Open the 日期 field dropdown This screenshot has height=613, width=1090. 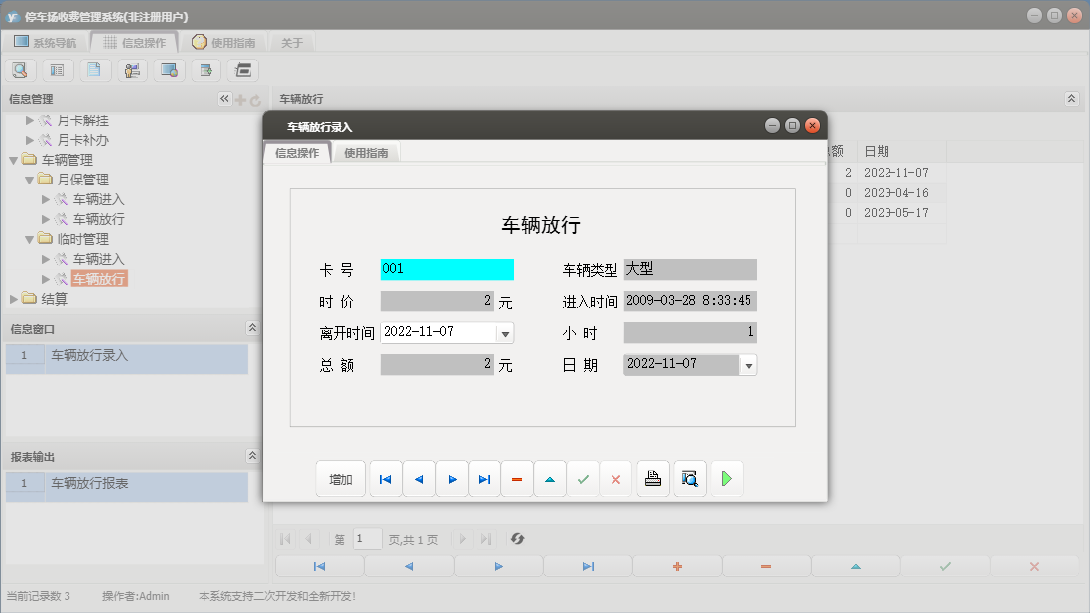(748, 364)
